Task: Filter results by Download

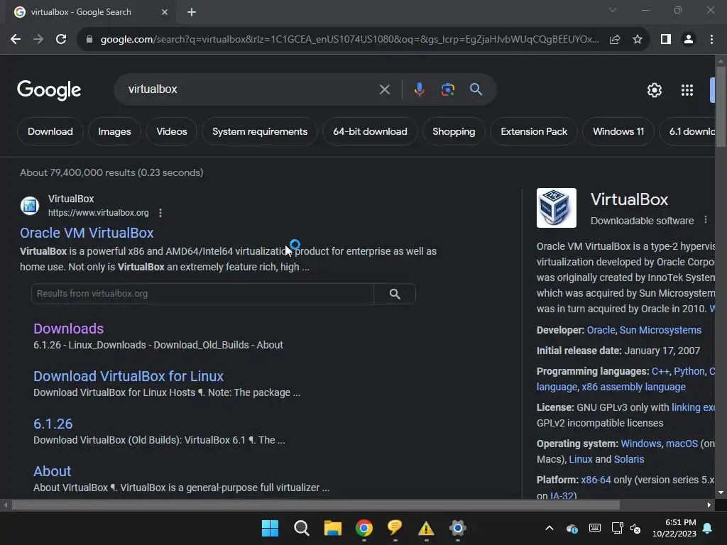Action: [x=50, y=131]
